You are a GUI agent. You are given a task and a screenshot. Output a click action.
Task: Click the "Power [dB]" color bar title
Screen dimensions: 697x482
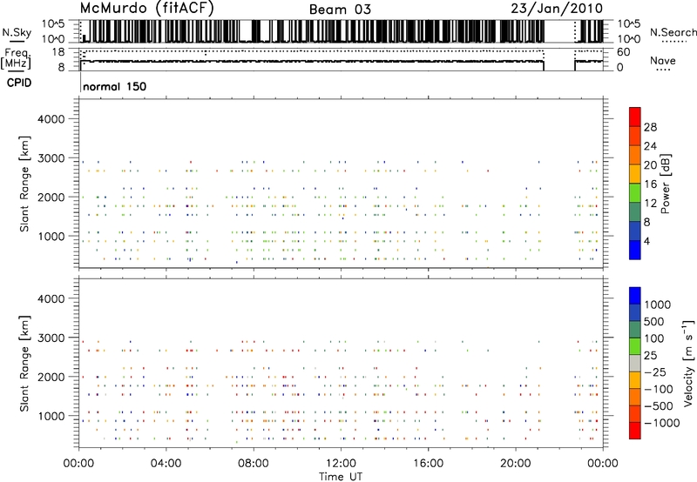[665, 184]
